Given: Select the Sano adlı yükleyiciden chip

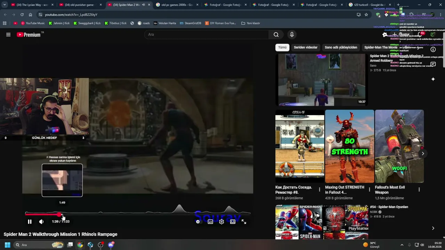Looking at the screenshot, I should pyautogui.click(x=341, y=47).
